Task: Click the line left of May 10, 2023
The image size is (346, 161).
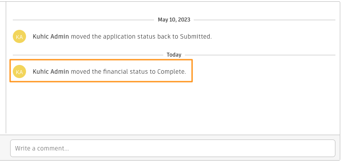Action: pyautogui.click(x=83, y=20)
